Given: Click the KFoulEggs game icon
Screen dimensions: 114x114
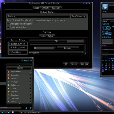Looking at the screenshot, I should [x=9, y=82].
